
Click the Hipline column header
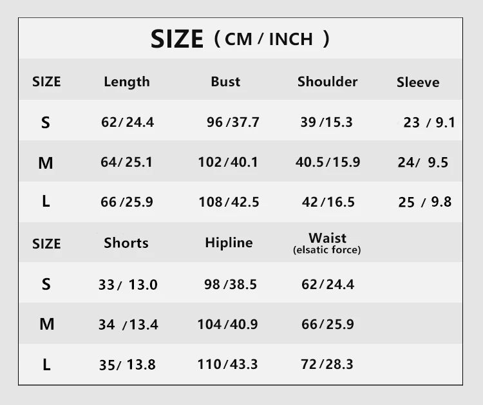(x=229, y=243)
